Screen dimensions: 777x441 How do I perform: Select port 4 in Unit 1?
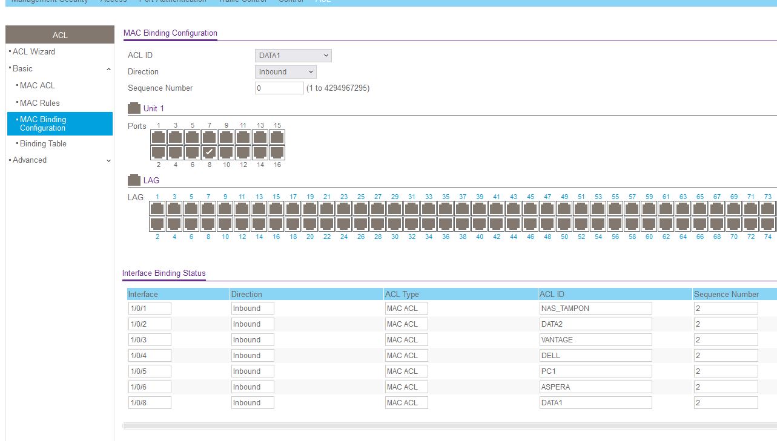click(176, 152)
